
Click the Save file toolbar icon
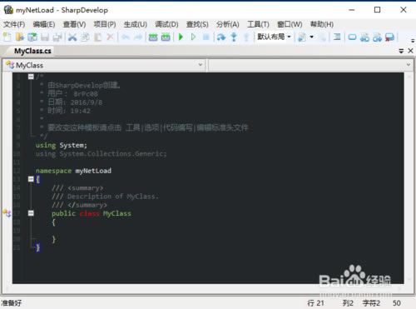(x=45, y=37)
